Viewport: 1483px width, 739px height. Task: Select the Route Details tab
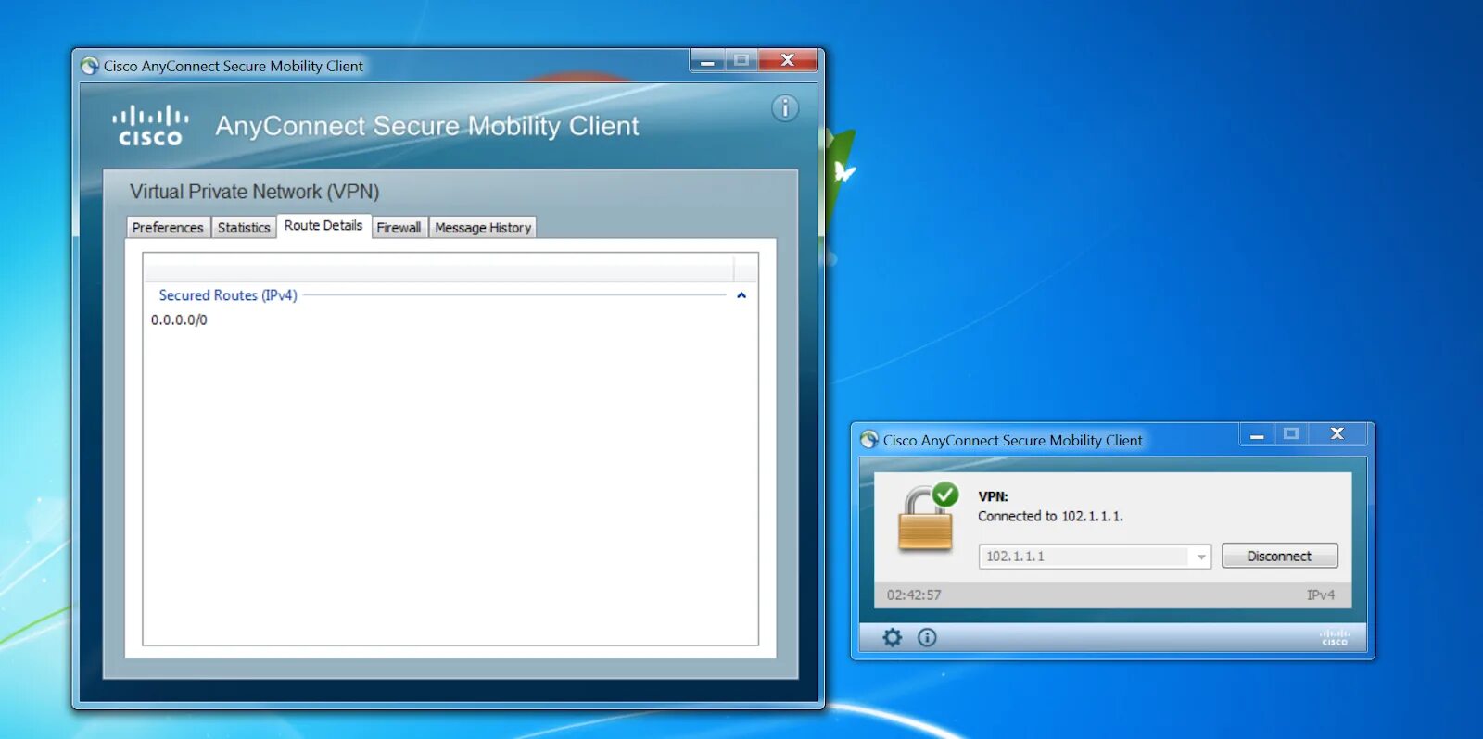click(323, 226)
